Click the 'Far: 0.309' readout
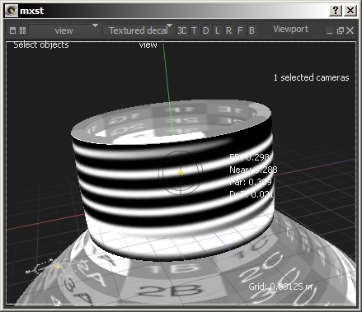Viewport: 362px width, 312px height. [x=250, y=182]
